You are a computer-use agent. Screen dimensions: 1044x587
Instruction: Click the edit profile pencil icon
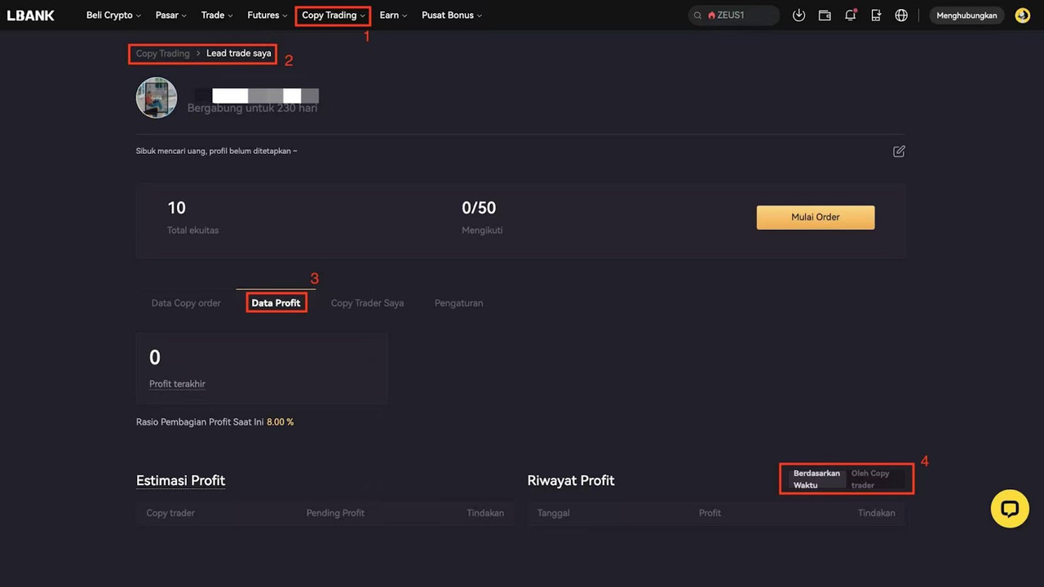(x=899, y=151)
